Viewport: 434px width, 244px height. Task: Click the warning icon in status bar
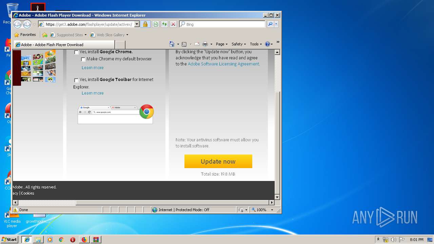pyautogui.click(x=16, y=210)
